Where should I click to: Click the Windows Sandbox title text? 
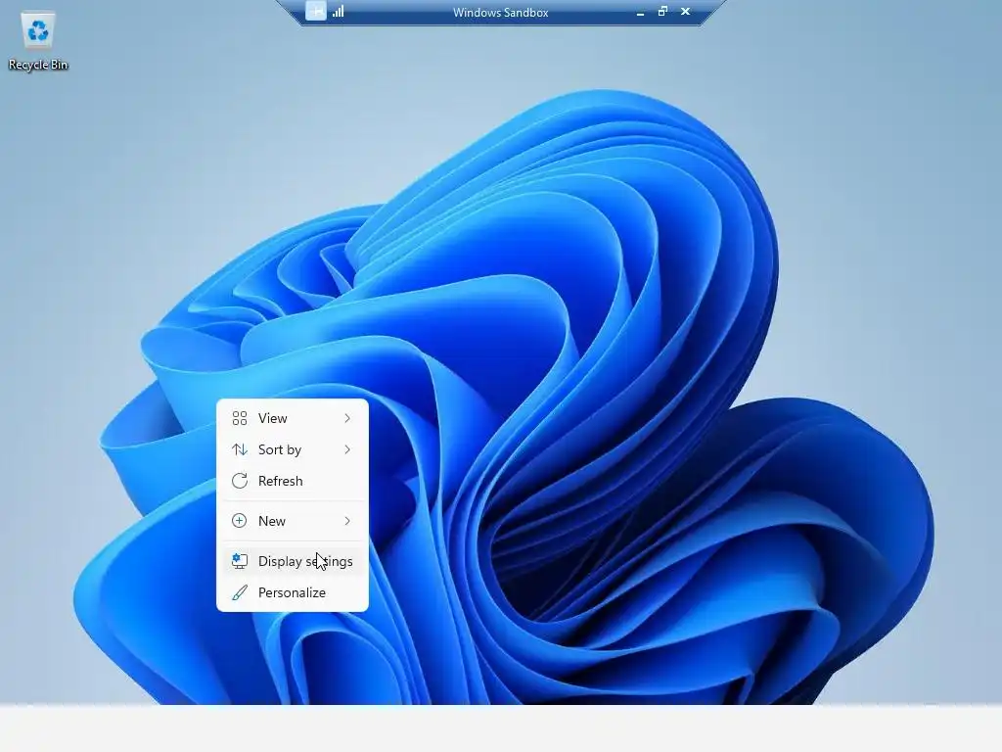(500, 12)
